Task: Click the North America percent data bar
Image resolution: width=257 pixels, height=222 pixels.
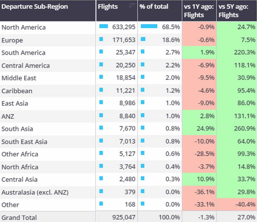Action: (149, 26)
